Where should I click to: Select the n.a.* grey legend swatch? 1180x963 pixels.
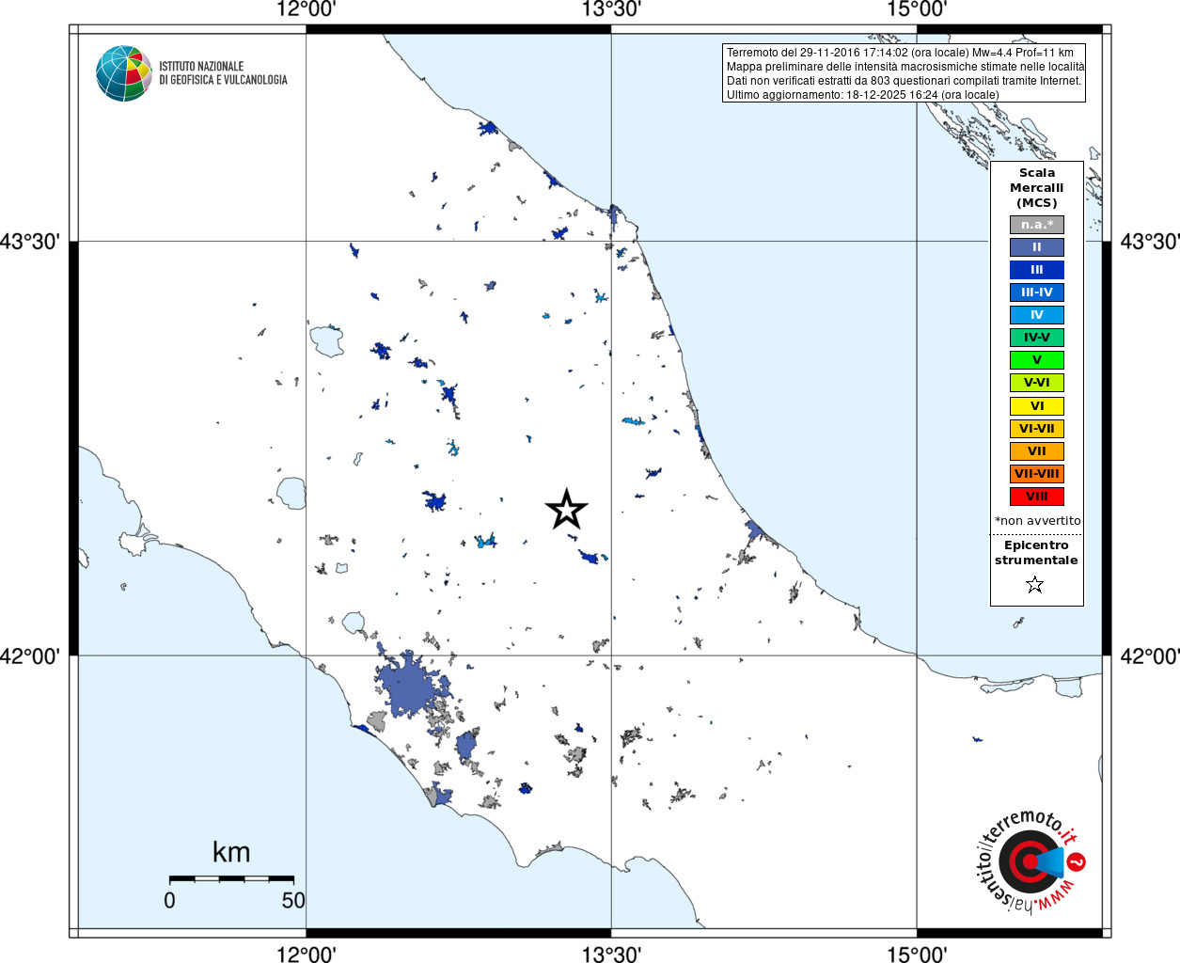1037,225
